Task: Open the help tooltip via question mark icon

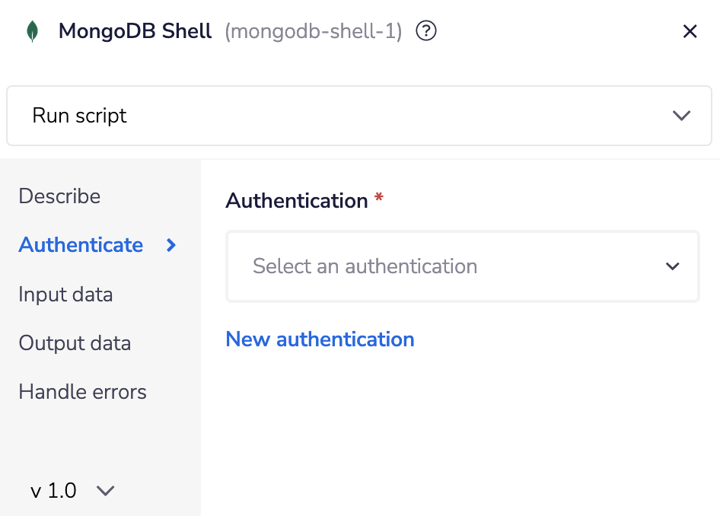Action: [x=426, y=30]
